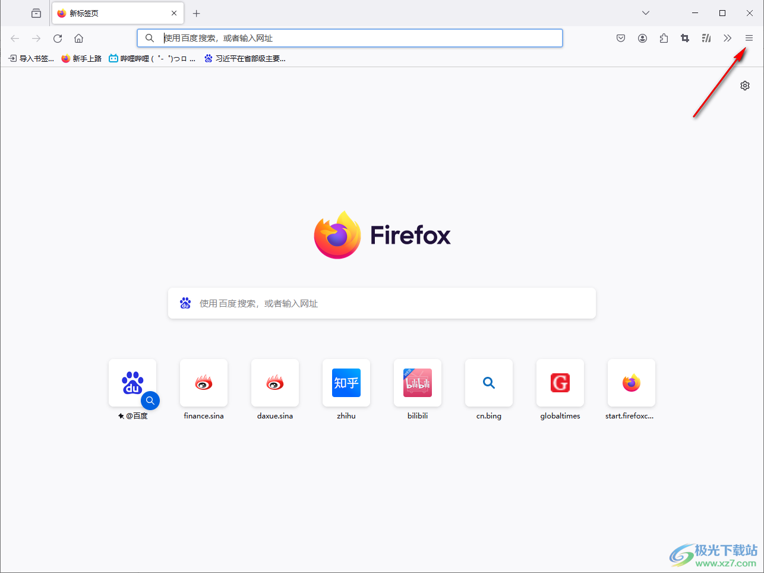Screen dimensions: 764x573
Task: Close the 新标签页 tab
Action: click(x=174, y=13)
